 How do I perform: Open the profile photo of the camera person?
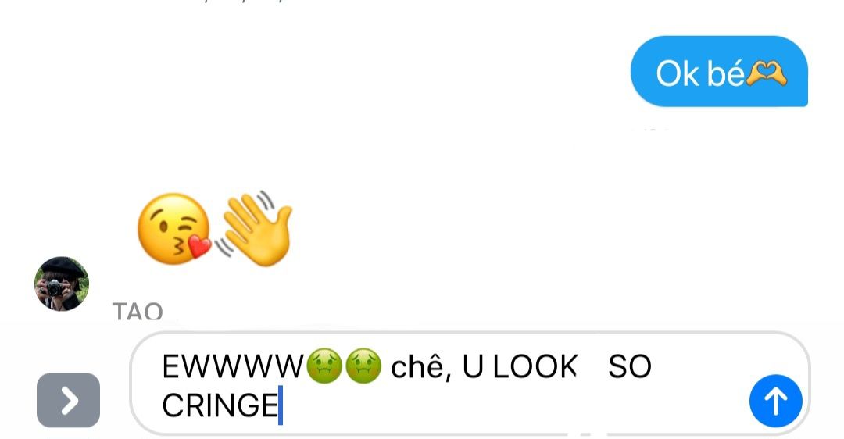62,284
